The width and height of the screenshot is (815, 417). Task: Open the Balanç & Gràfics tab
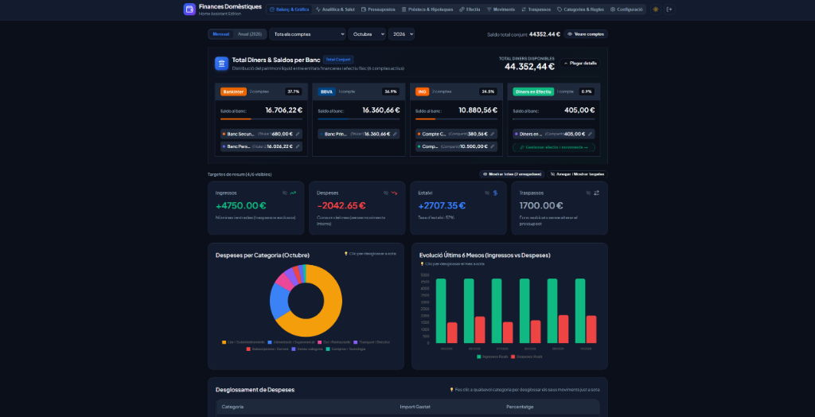[x=290, y=10]
